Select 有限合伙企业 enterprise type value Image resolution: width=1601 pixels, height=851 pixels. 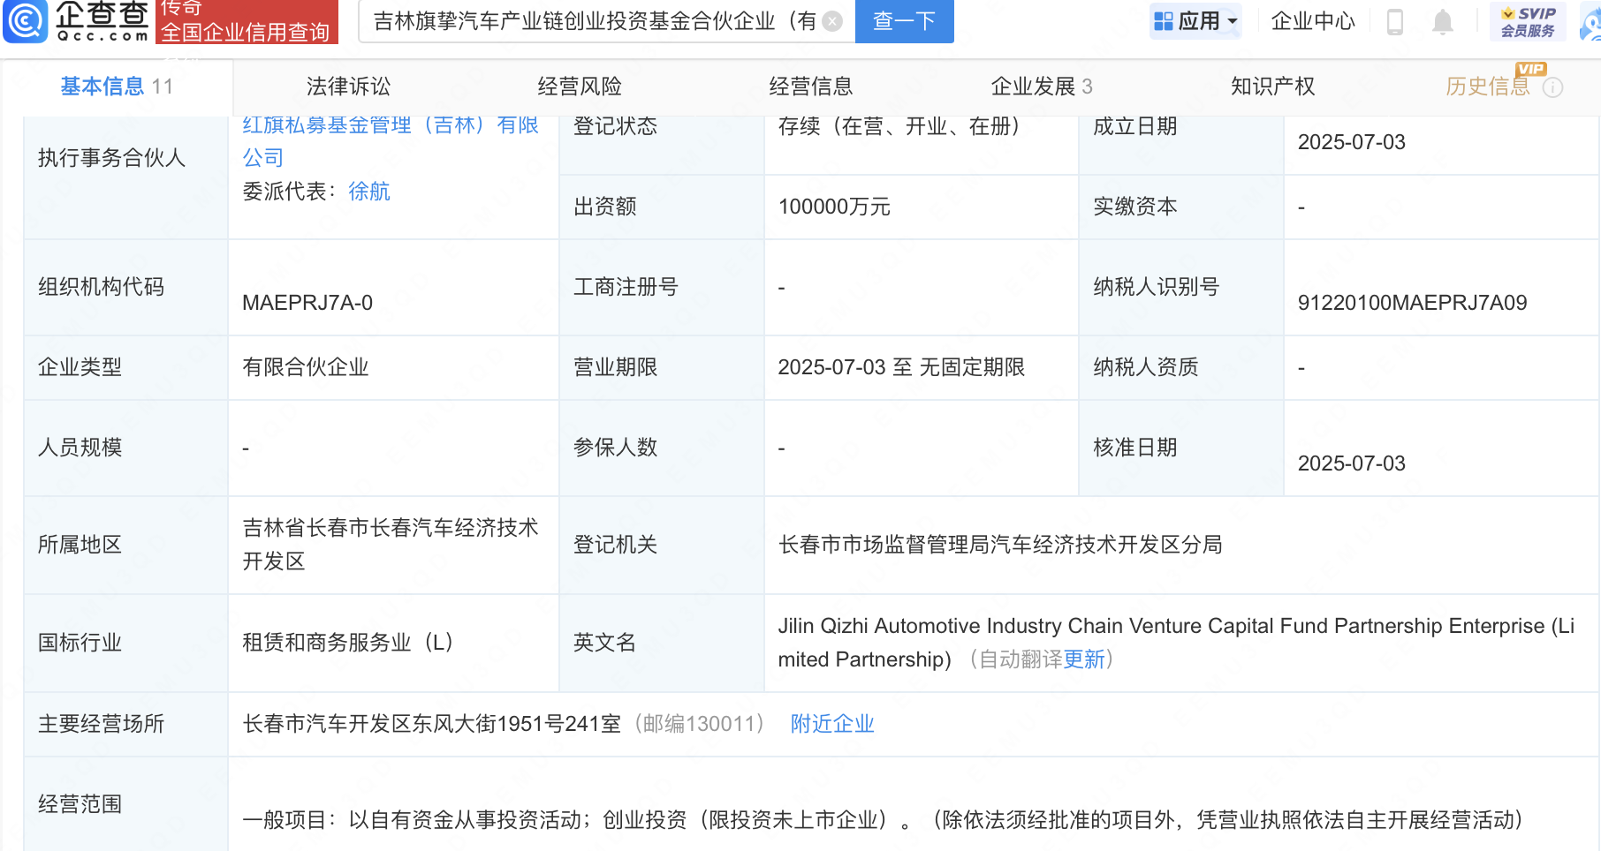point(306,367)
